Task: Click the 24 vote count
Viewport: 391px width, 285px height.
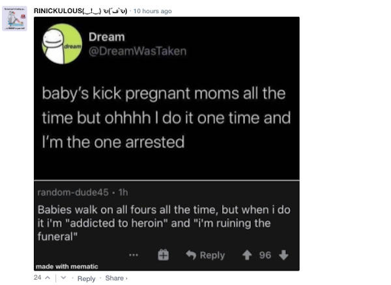Action: 37,278
